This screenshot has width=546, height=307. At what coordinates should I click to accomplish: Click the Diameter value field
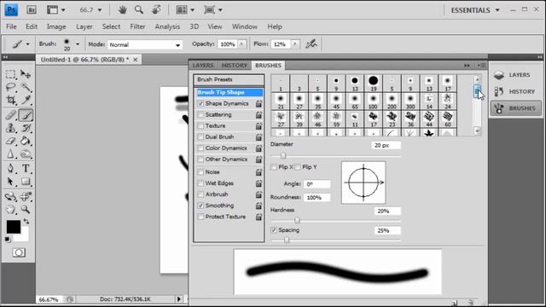pyautogui.click(x=386, y=145)
